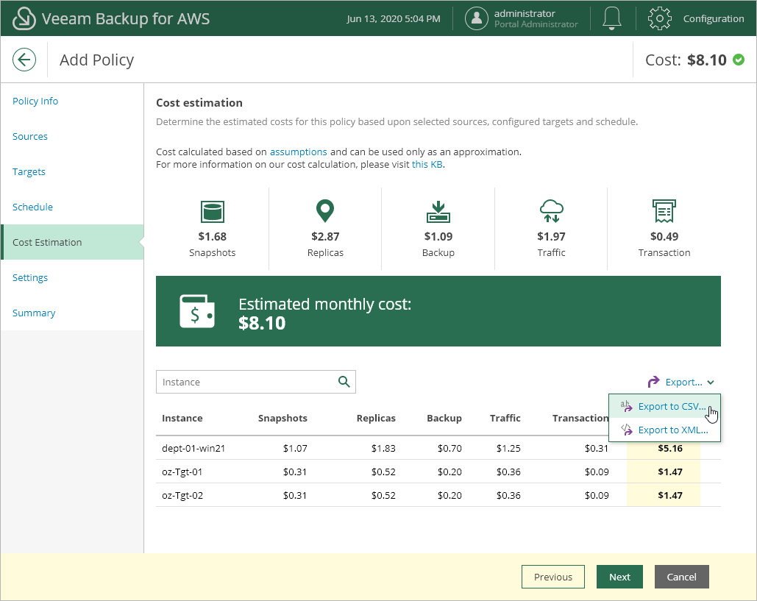Click the purple Export arrow icon

click(653, 382)
